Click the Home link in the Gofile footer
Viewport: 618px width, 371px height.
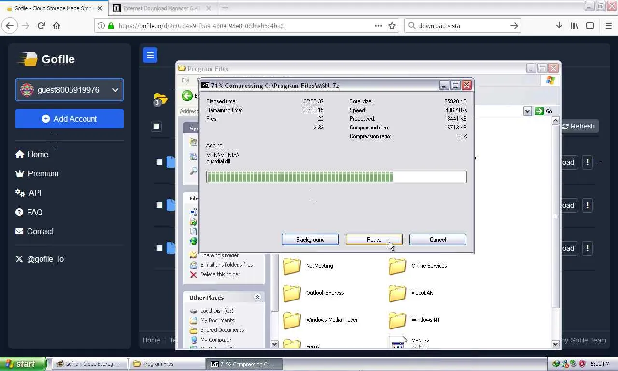click(151, 340)
